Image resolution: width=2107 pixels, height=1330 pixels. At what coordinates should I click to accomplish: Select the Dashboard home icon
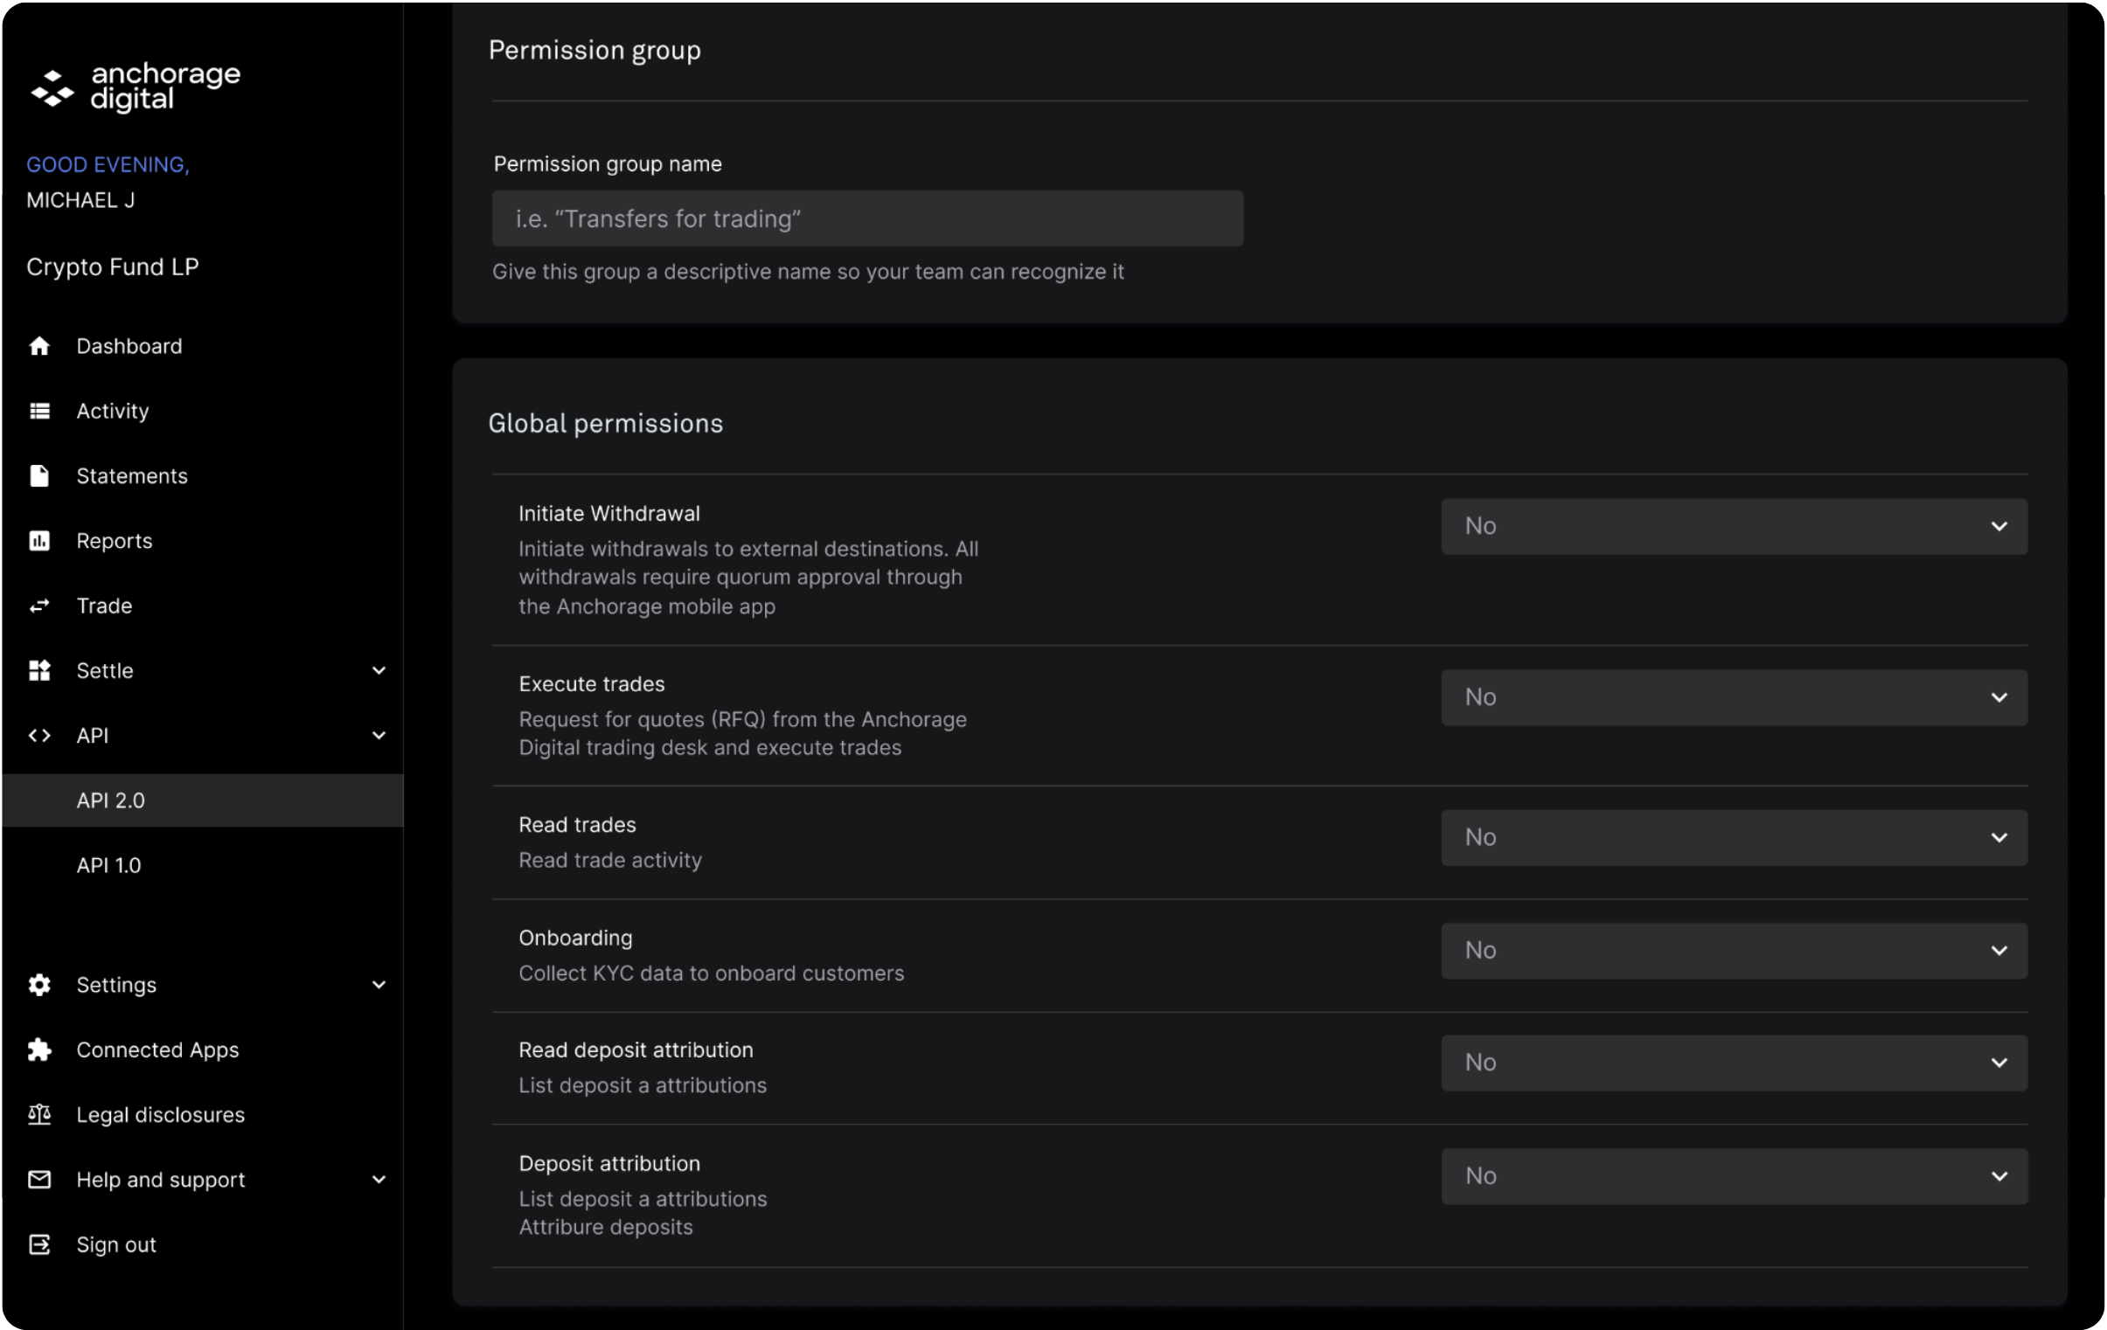click(x=39, y=345)
